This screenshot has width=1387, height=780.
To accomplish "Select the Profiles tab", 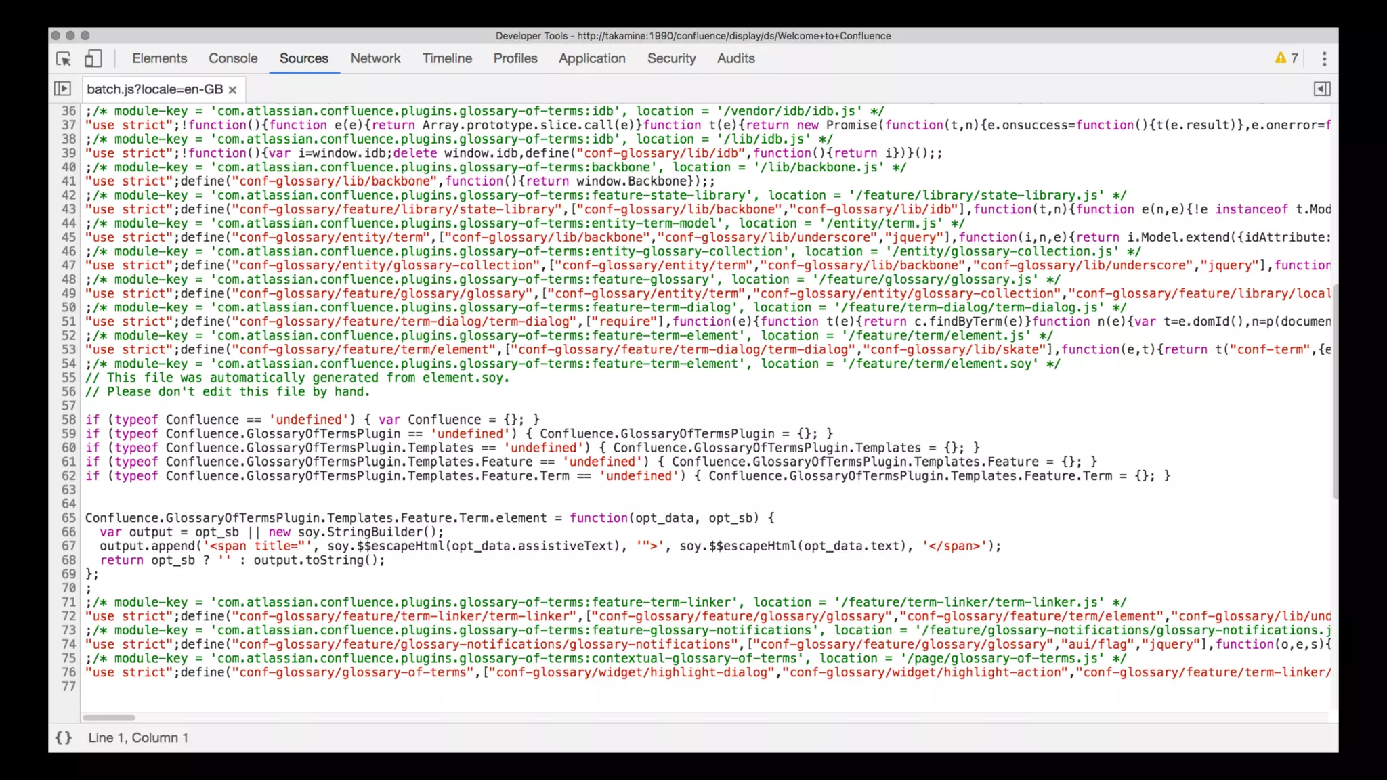I will [x=515, y=58].
